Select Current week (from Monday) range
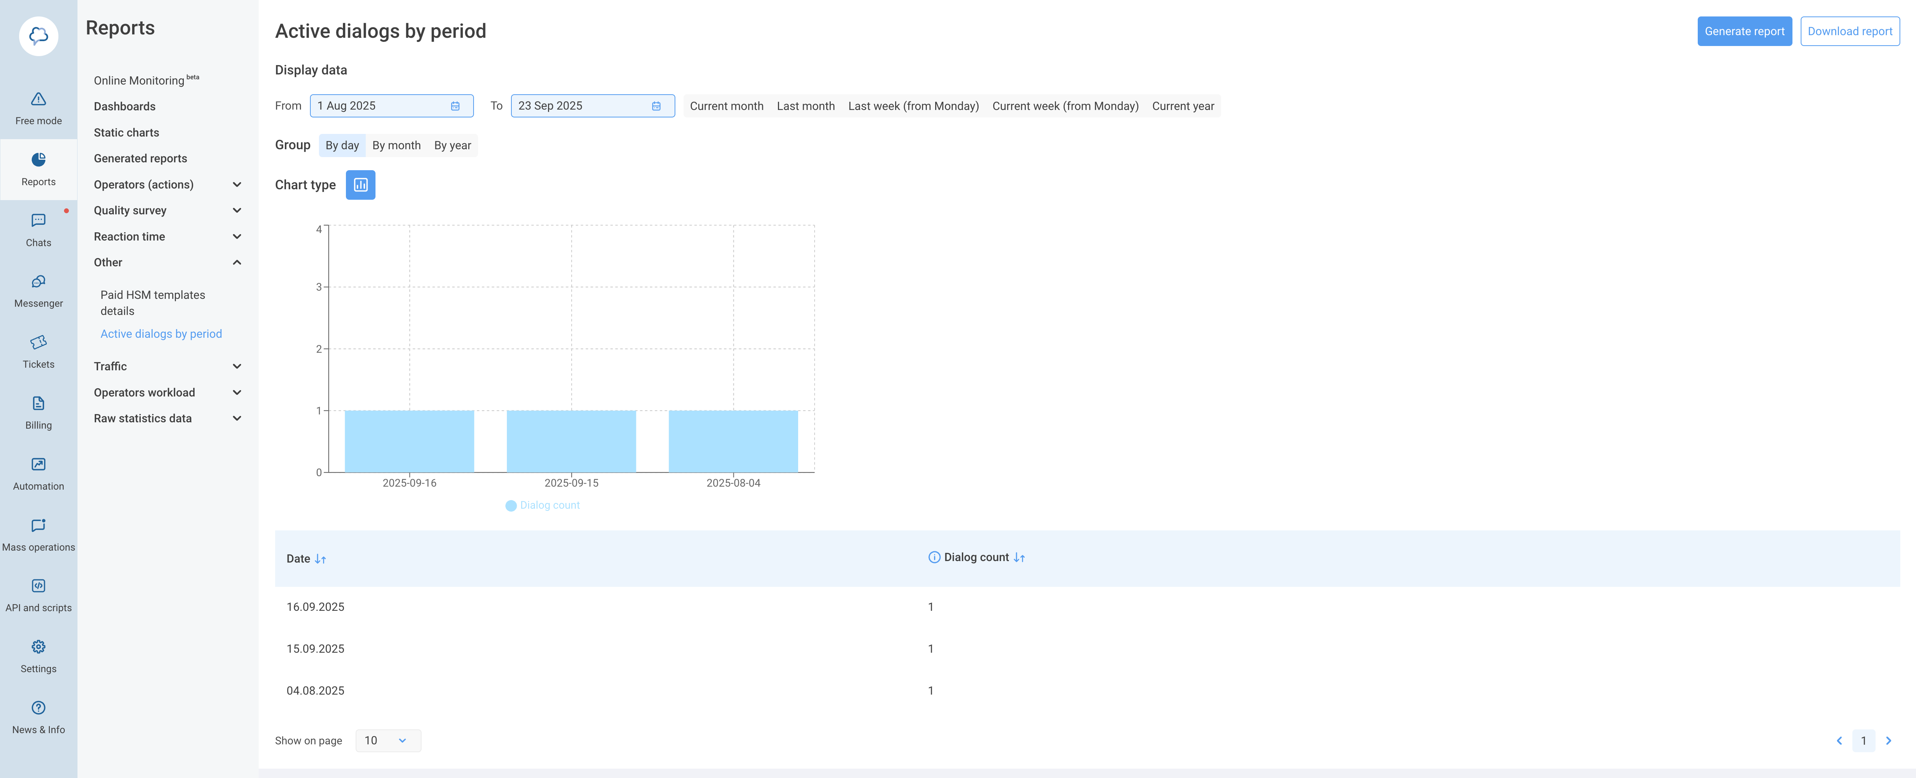The image size is (1916, 778). 1065,106
